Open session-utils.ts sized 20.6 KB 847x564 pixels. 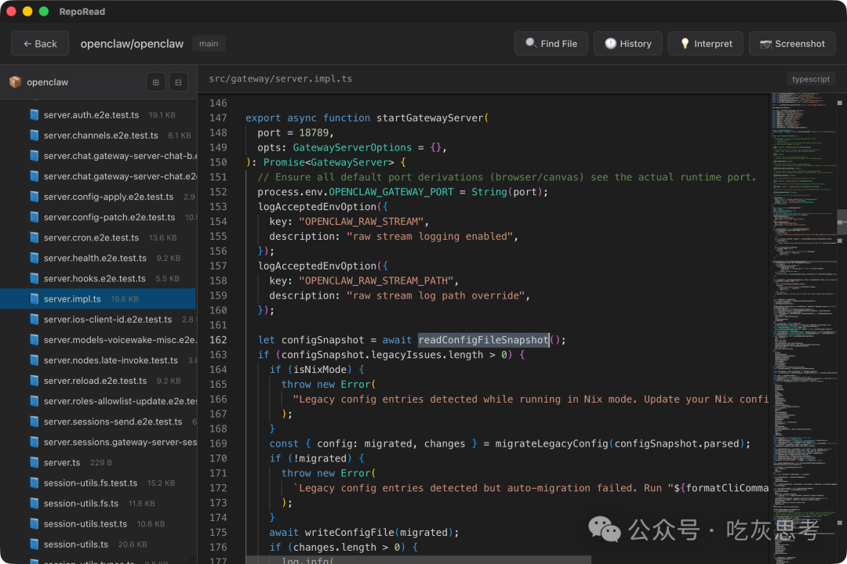tap(98, 544)
